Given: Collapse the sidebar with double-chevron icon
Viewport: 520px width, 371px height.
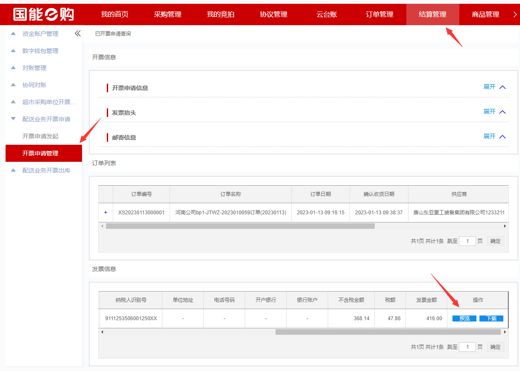Looking at the screenshot, I should pos(78,33).
